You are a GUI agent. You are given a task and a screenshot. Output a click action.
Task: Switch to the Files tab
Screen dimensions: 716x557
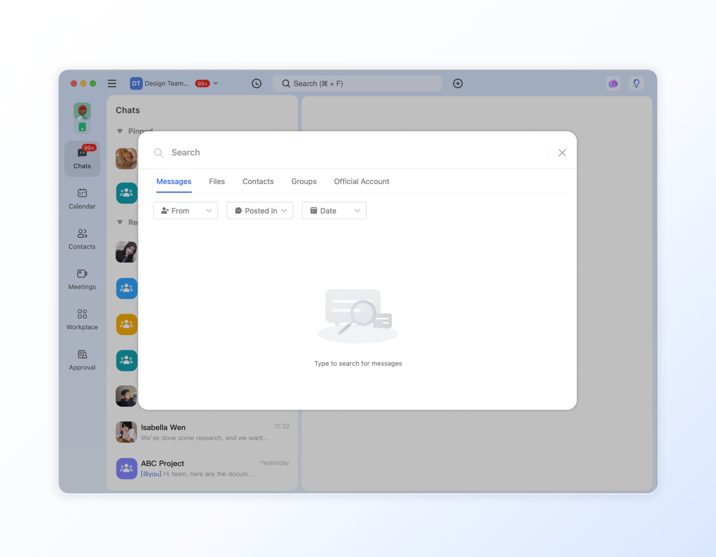[x=217, y=182]
